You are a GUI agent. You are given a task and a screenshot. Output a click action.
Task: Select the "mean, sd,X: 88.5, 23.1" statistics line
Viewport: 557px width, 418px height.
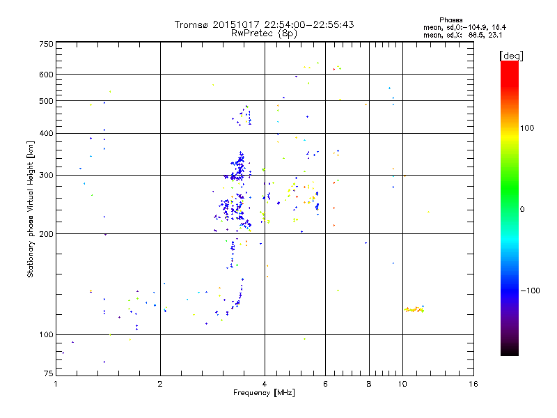(x=462, y=35)
